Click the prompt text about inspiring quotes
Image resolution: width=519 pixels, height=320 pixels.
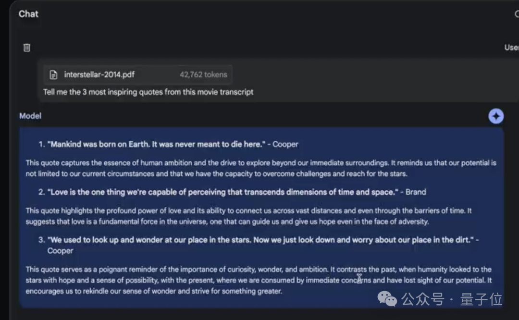[x=148, y=92]
